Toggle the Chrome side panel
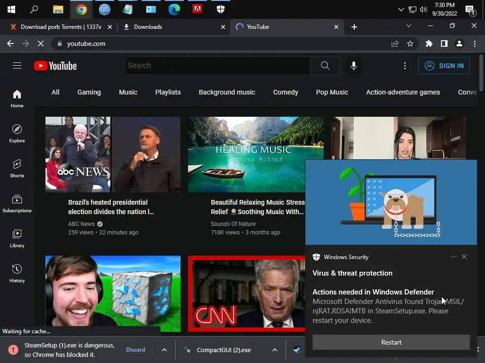 444,43
